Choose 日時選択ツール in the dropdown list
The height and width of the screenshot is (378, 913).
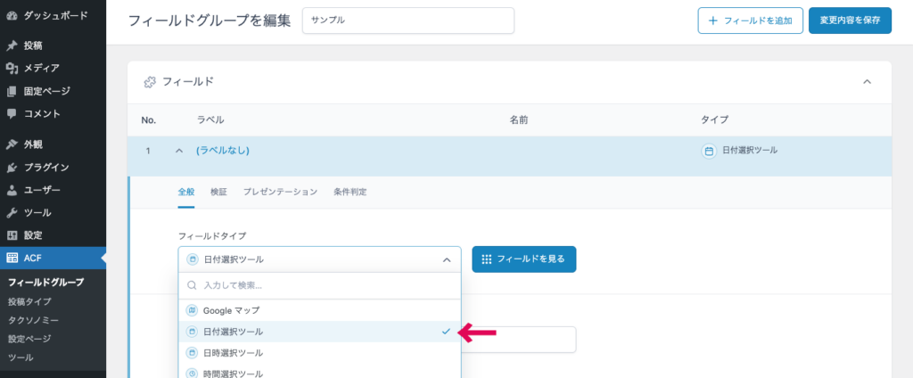tap(233, 353)
